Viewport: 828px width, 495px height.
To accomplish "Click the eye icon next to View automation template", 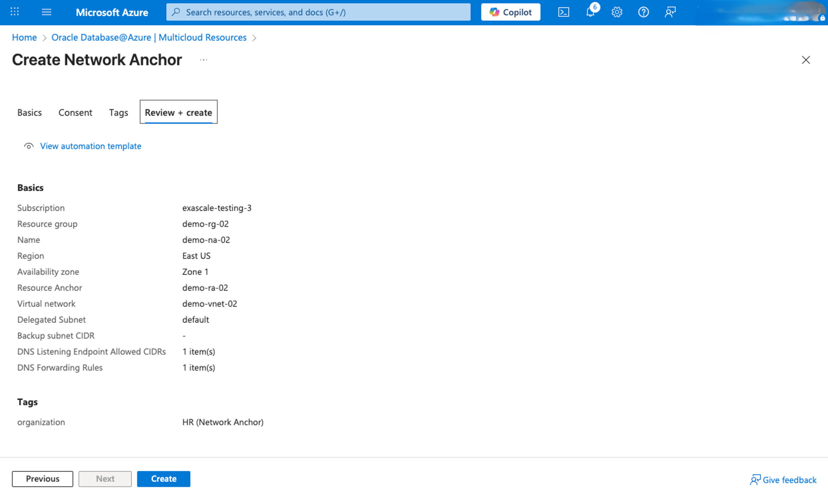I will tap(28, 146).
